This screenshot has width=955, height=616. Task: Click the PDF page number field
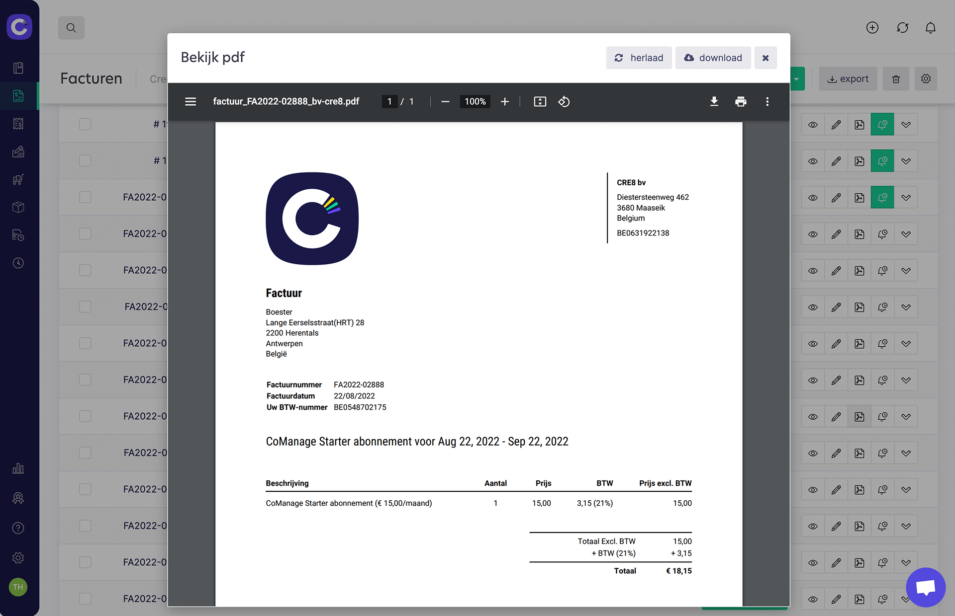tap(389, 102)
